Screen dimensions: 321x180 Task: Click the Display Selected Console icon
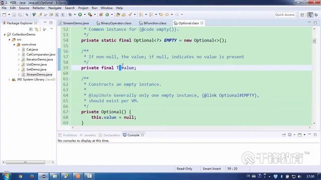click(x=290, y=134)
